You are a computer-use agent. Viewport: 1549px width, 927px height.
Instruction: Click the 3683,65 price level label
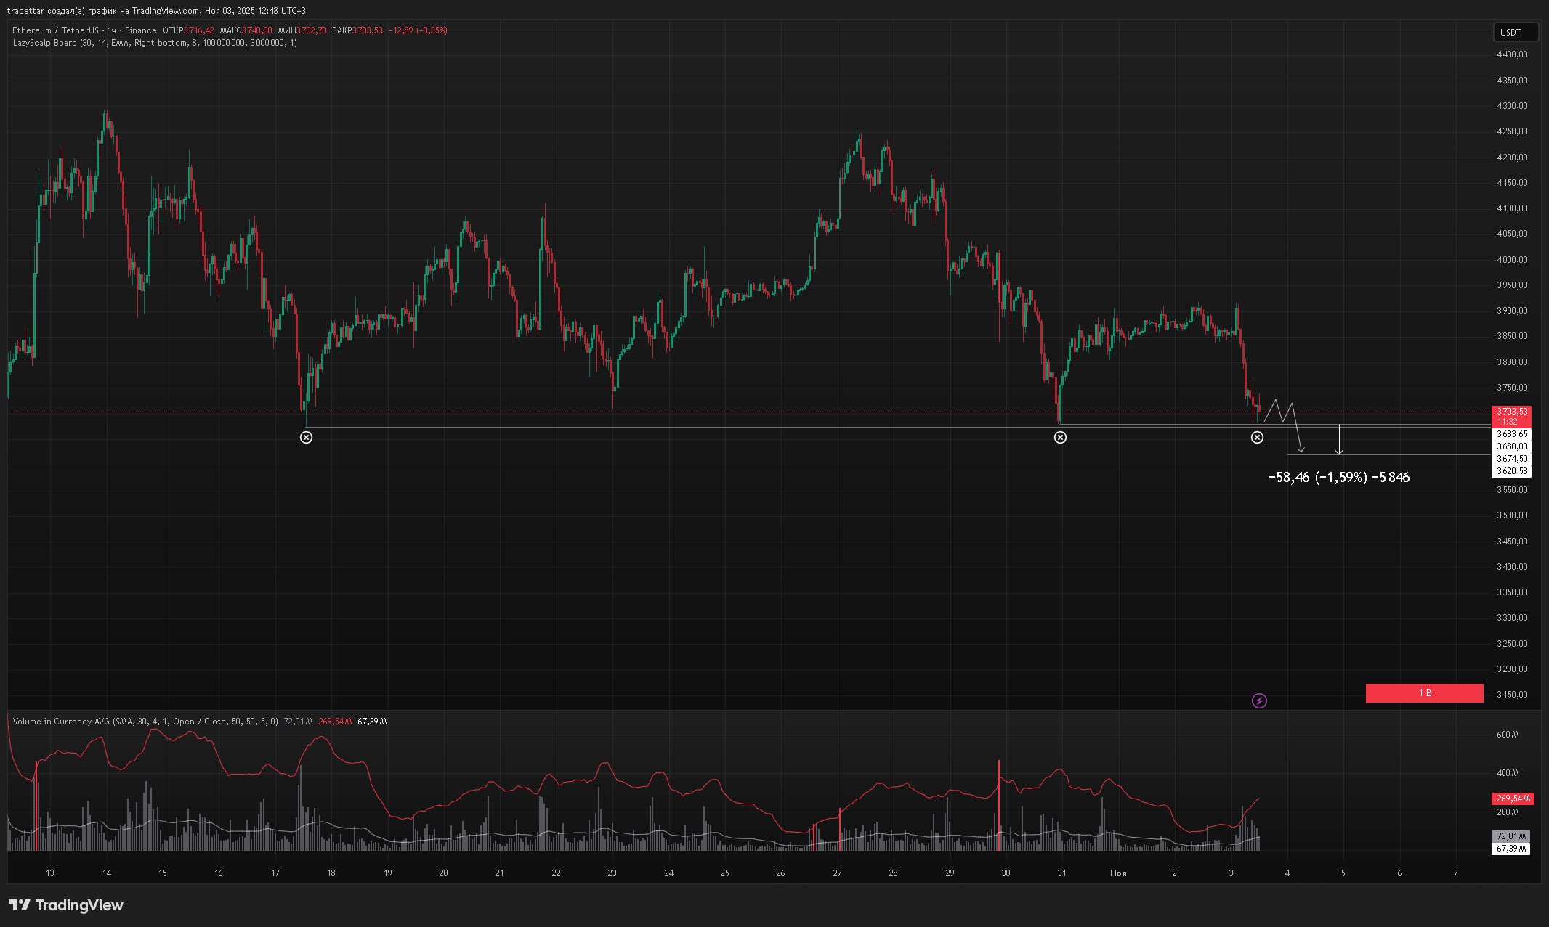tap(1511, 434)
